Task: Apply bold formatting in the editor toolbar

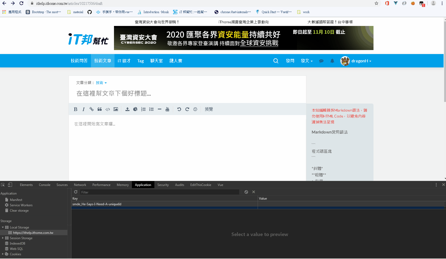Action: [75, 109]
